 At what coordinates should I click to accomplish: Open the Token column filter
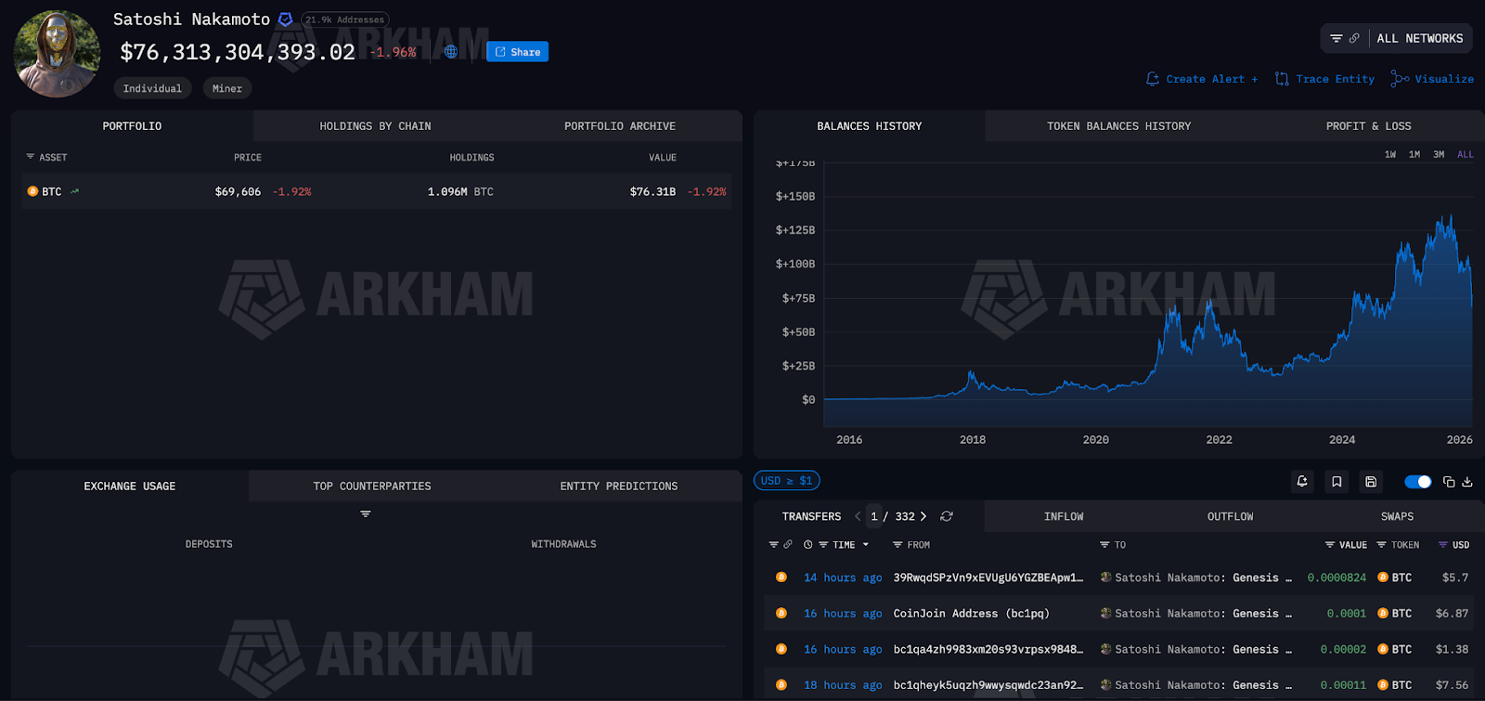(x=1382, y=545)
